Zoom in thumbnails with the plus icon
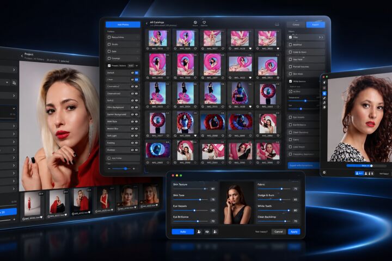The height and width of the screenshot is (261, 392). (x=134, y=169)
